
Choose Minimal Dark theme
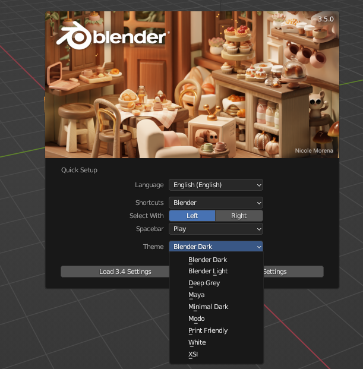(216, 307)
